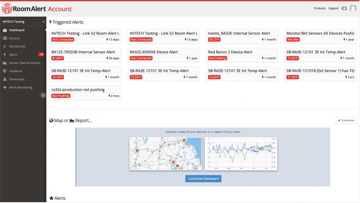Click the Alerts lightning icon in sidebar
The image size is (360, 203).
pyautogui.click(x=5, y=54)
